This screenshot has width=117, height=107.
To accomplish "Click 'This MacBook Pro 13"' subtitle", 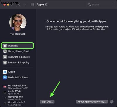I will pyautogui.click(x=18, y=88).
